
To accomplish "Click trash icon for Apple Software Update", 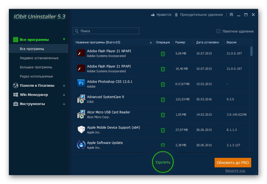I will (x=163, y=145).
